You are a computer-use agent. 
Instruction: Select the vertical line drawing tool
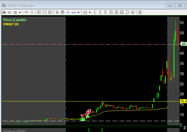click(32, 12)
